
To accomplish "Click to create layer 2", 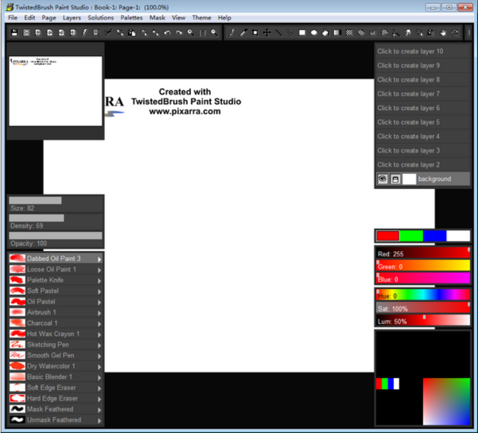I will pos(409,165).
